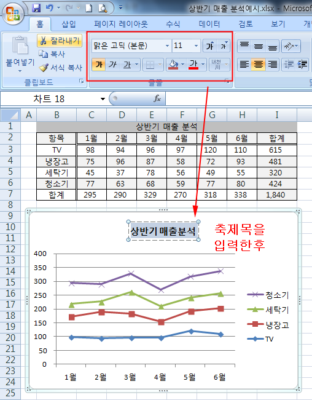
Task: Click the TV legend entry
Action: (x=260, y=339)
